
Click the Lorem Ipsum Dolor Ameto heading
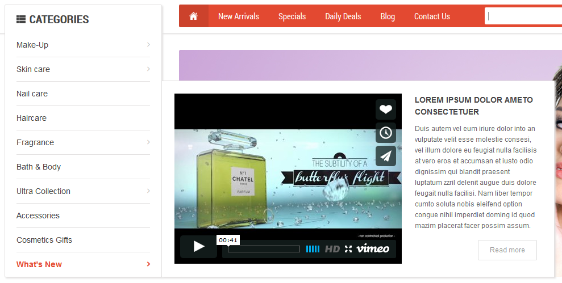[474, 106]
